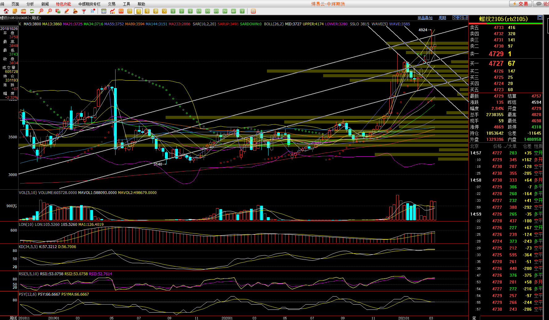Screen dimensions: 549x320
Task: Select the 2hr period button
Action: click(225, 11)
